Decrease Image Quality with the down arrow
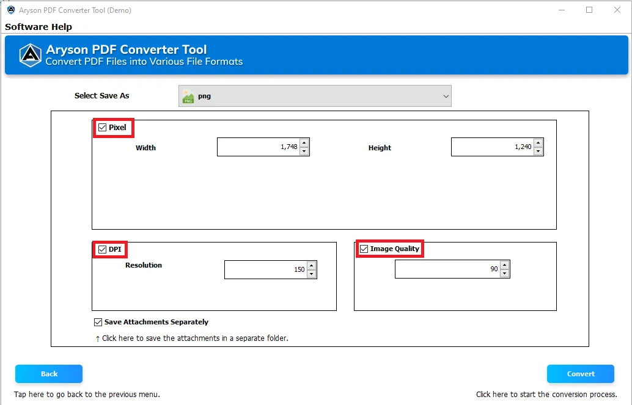Screen dimensions: 632x405 [505, 273]
